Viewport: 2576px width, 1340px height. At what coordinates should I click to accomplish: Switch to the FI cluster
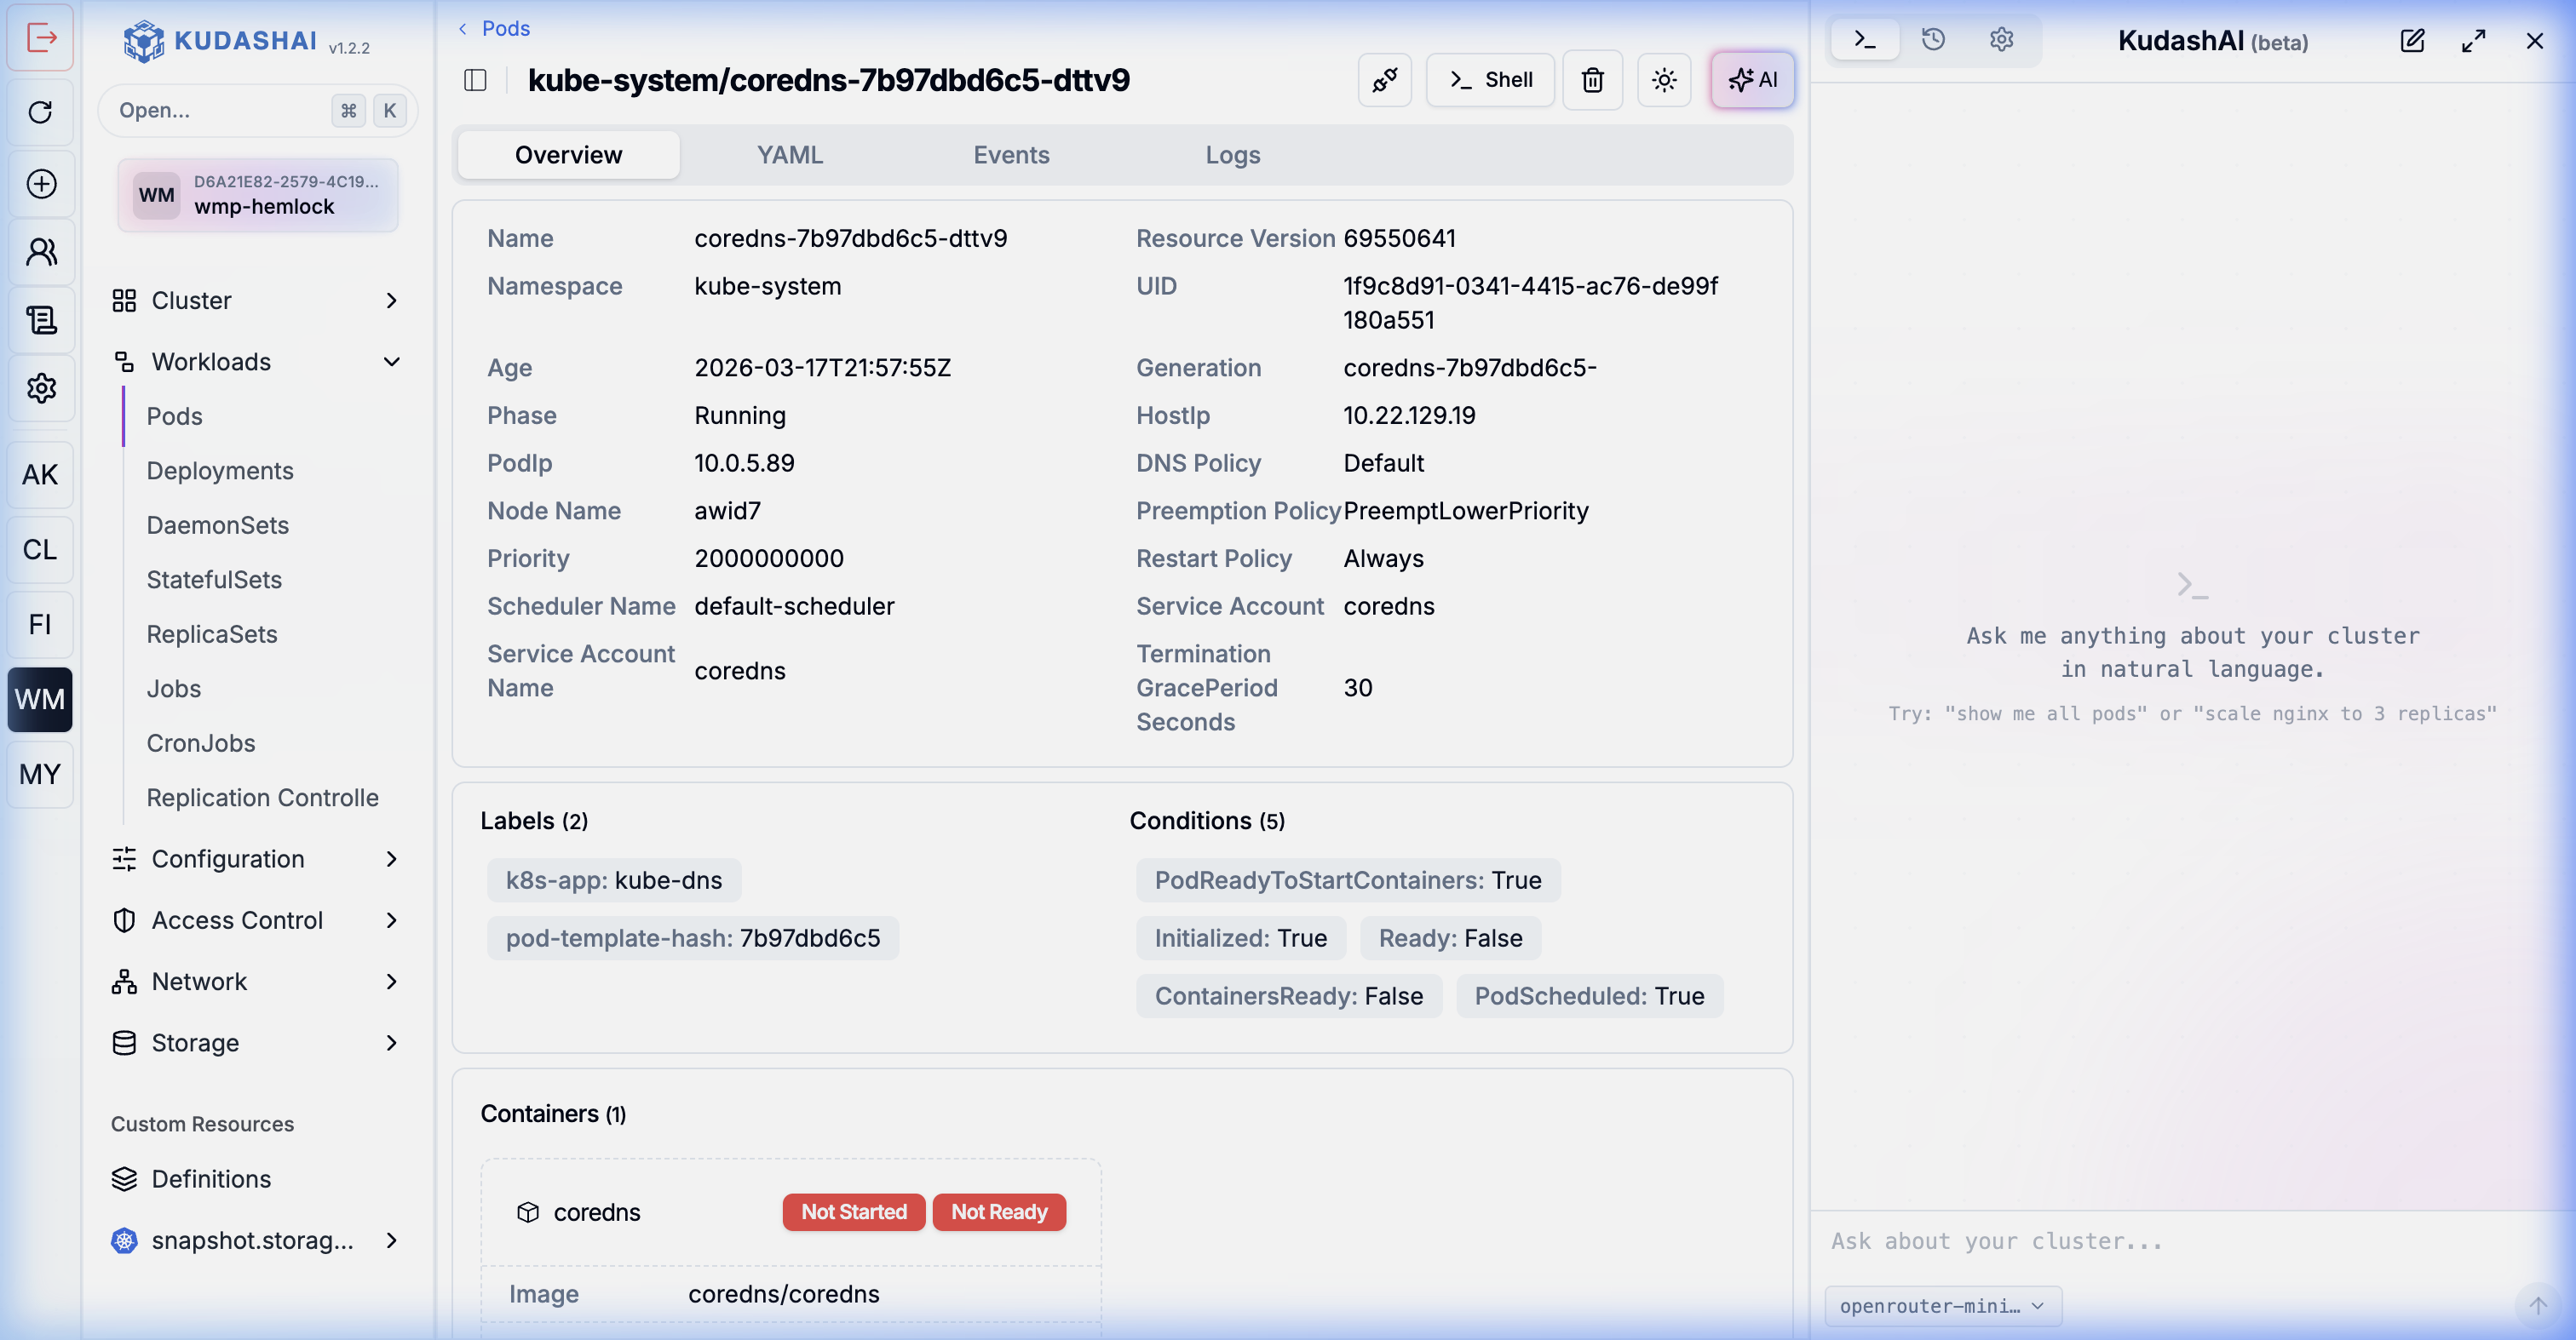(40, 625)
